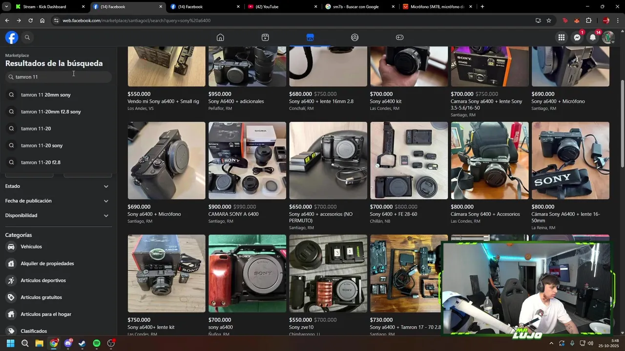
Task: Click the Artículos gratuitos icon
Action: [11, 297]
